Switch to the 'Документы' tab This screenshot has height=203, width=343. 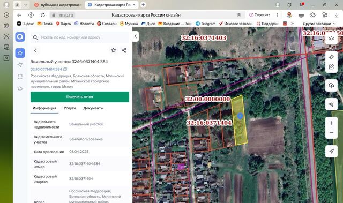(93, 108)
